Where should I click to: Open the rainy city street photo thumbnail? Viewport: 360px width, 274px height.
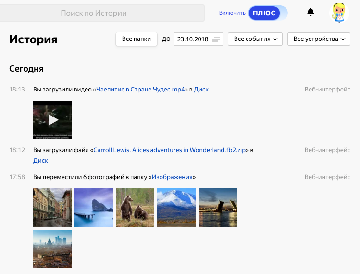pos(52,208)
